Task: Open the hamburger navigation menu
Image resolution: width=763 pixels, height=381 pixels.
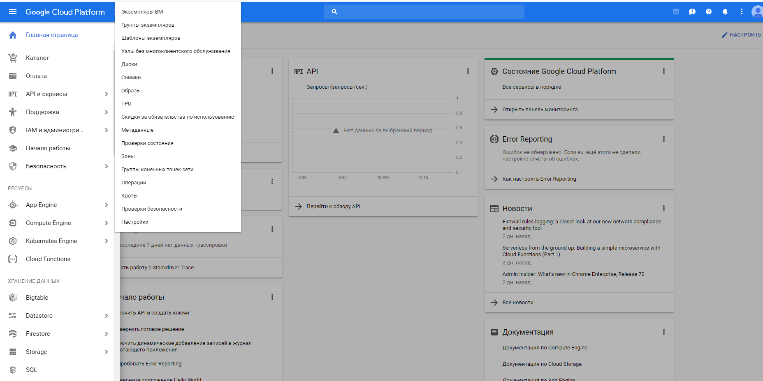Action: (13, 12)
